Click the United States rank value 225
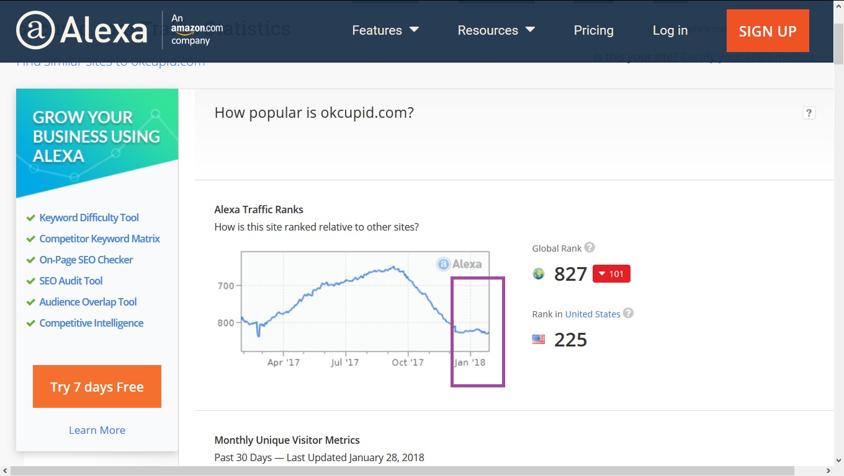 (x=570, y=340)
